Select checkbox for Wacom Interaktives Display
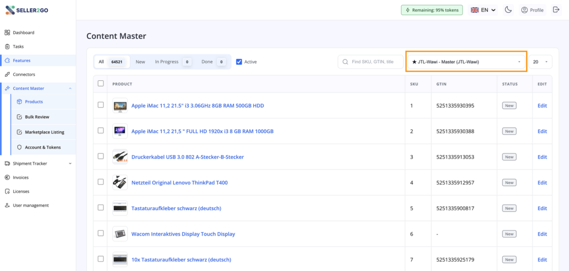The image size is (569, 271). coord(101,233)
